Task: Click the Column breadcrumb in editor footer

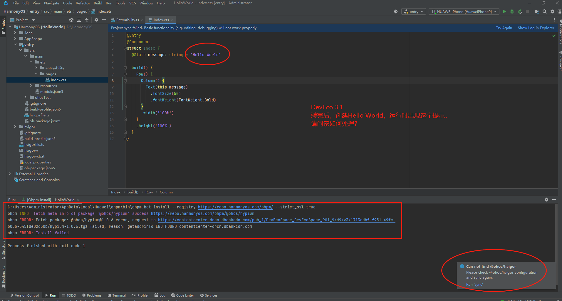Action: pos(166,192)
